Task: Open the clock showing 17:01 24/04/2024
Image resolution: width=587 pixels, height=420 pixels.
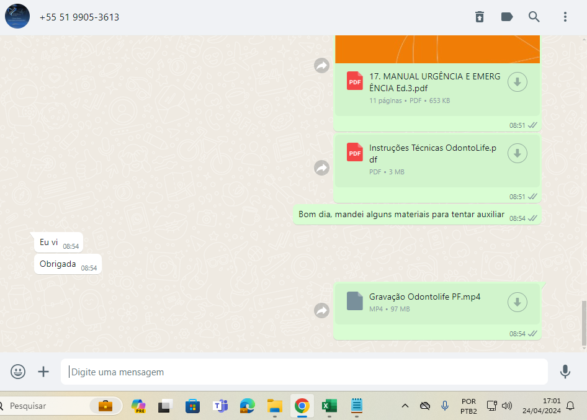Action: [541, 406]
